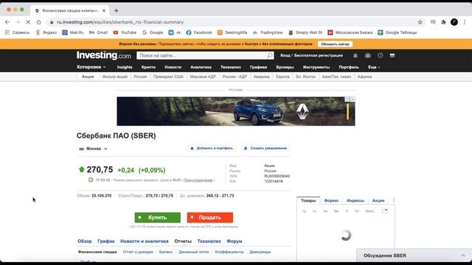Open the YouTube bookmark

pyautogui.click(x=125, y=32)
